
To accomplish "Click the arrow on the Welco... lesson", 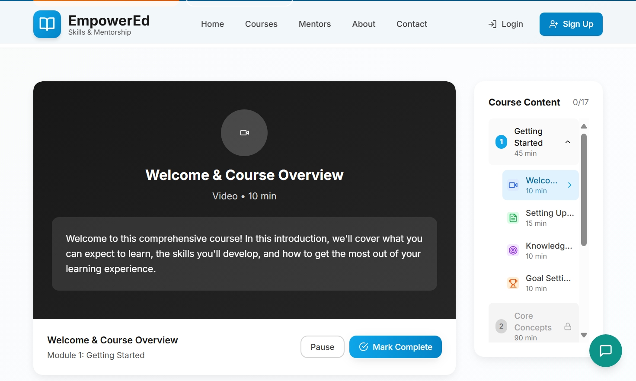I will pyautogui.click(x=569, y=185).
